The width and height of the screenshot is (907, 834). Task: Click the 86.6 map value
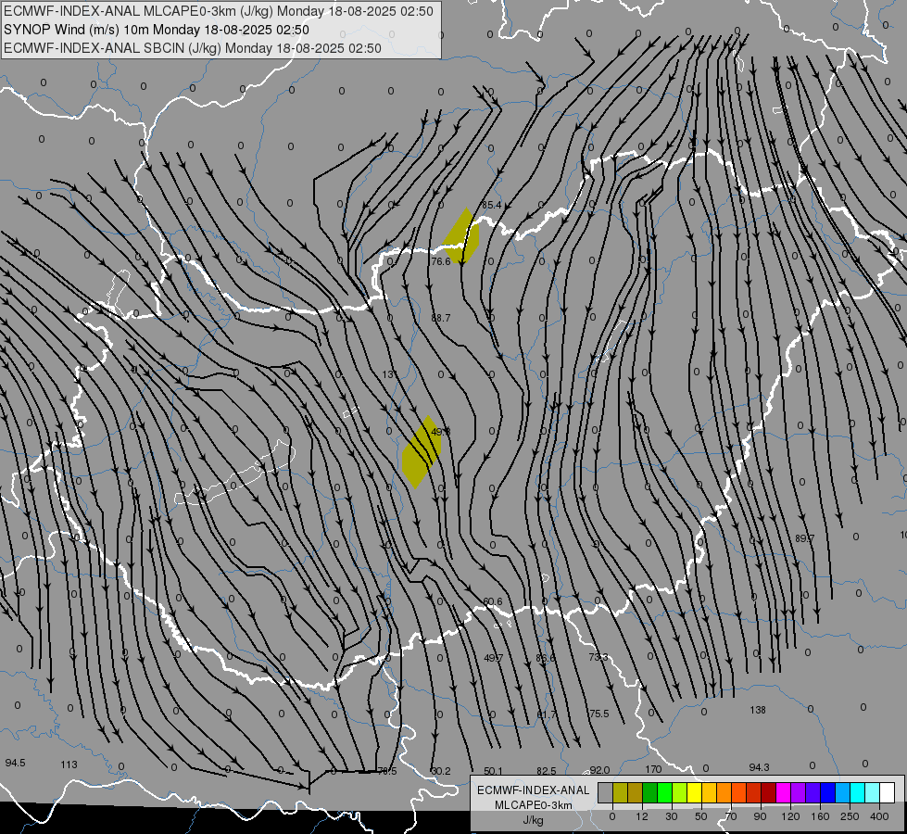[x=546, y=658]
